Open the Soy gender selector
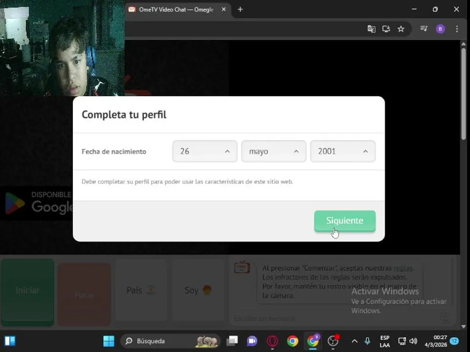The width and height of the screenshot is (470, 352). [x=198, y=290]
